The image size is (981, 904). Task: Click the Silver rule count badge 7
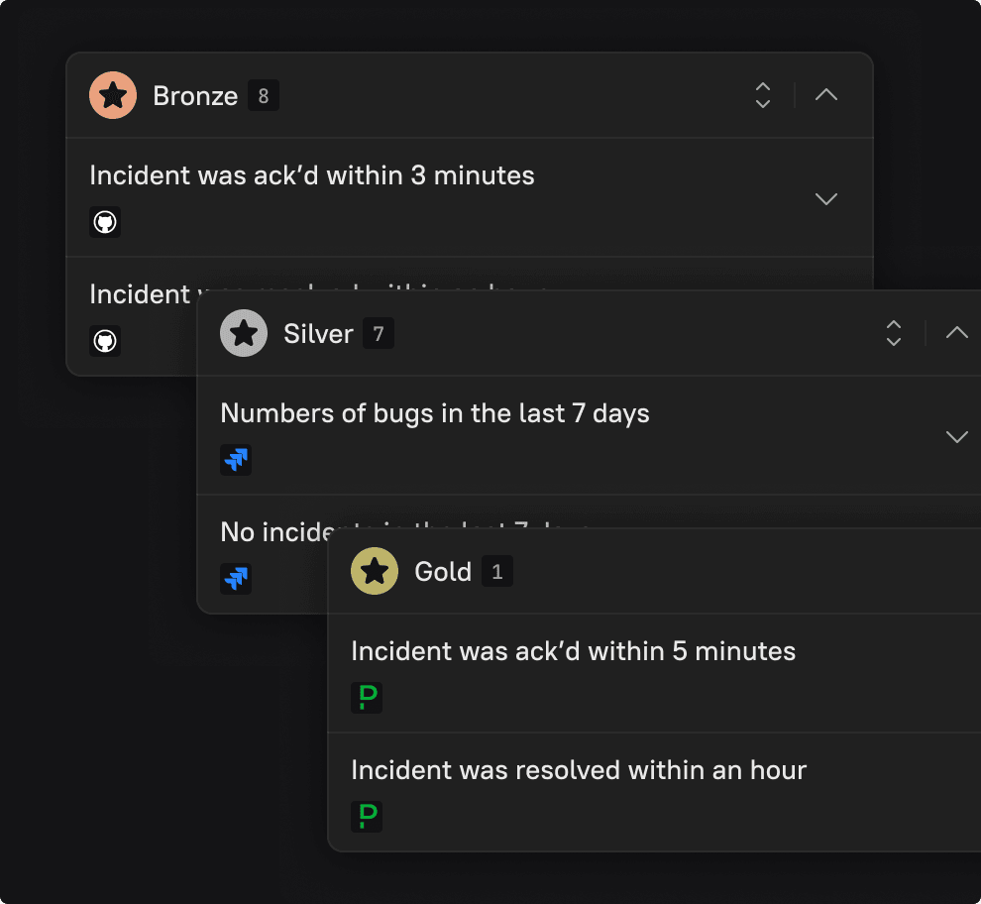click(379, 334)
